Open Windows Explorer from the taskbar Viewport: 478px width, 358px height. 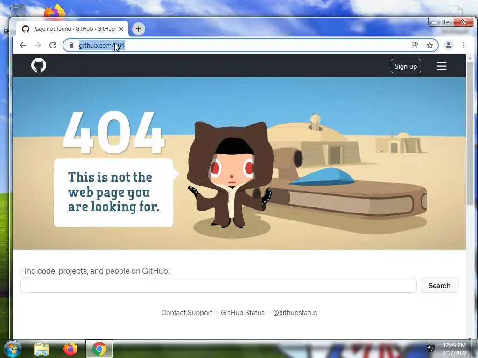tap(42, 349)
